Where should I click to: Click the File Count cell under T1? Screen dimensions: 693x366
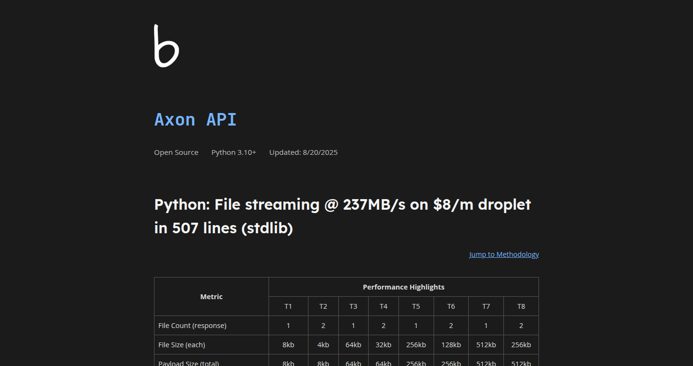[x=288, y=326]
